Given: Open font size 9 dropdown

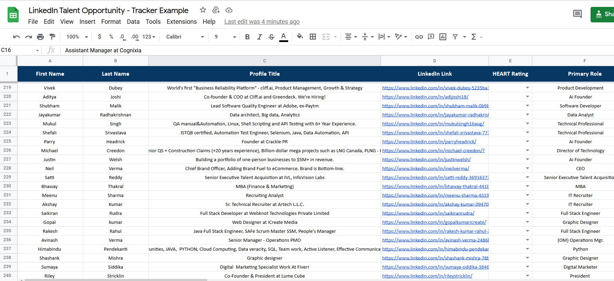Looking at the screenshot, I should point(225,37).
